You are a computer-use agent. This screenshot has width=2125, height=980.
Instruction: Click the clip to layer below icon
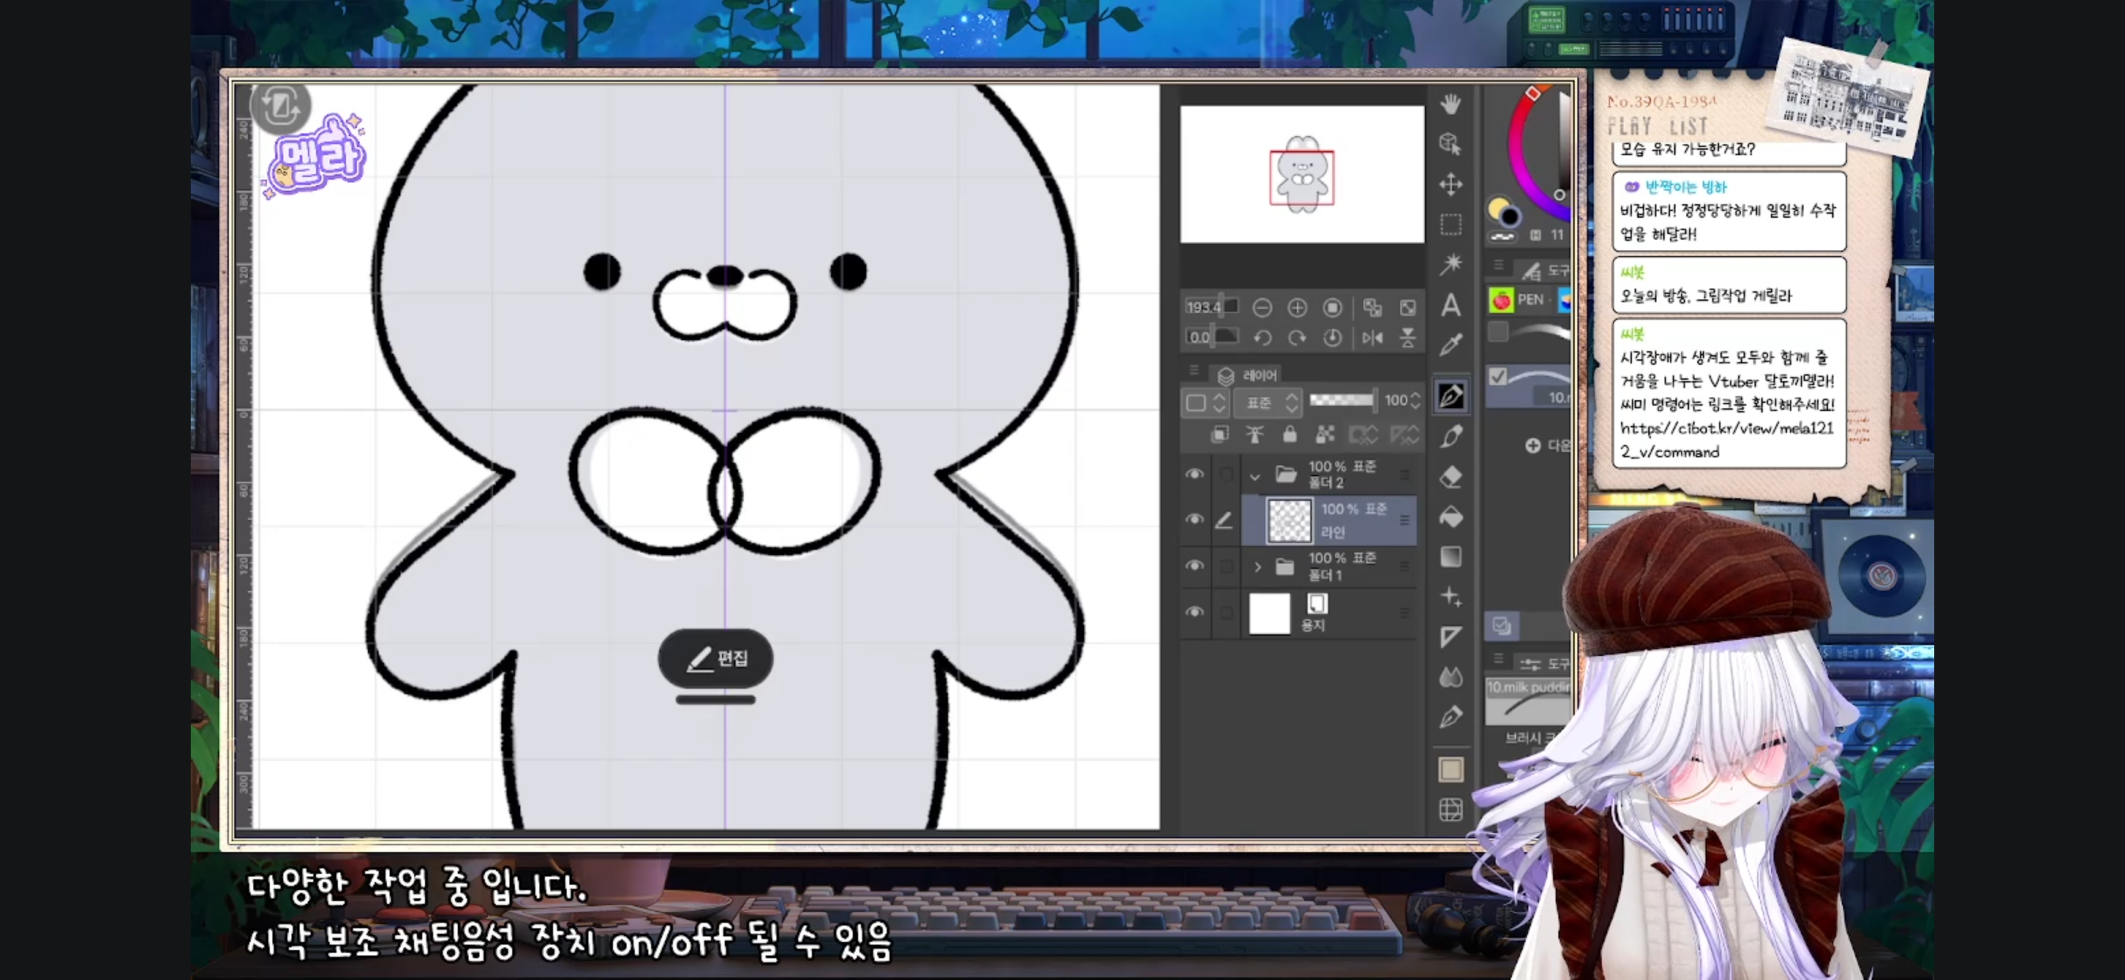[1219, 434]
